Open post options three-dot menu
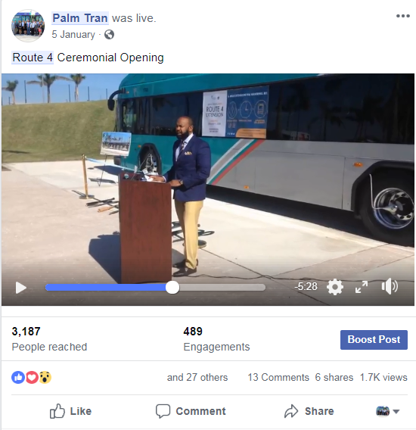The width and height of the screenshot is (416, 430). tap(403, 16)
